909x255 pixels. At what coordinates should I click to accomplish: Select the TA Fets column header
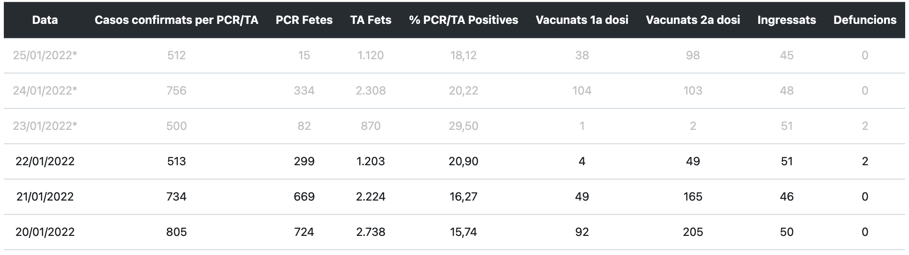pyautogui.click(x=371, y=20)
